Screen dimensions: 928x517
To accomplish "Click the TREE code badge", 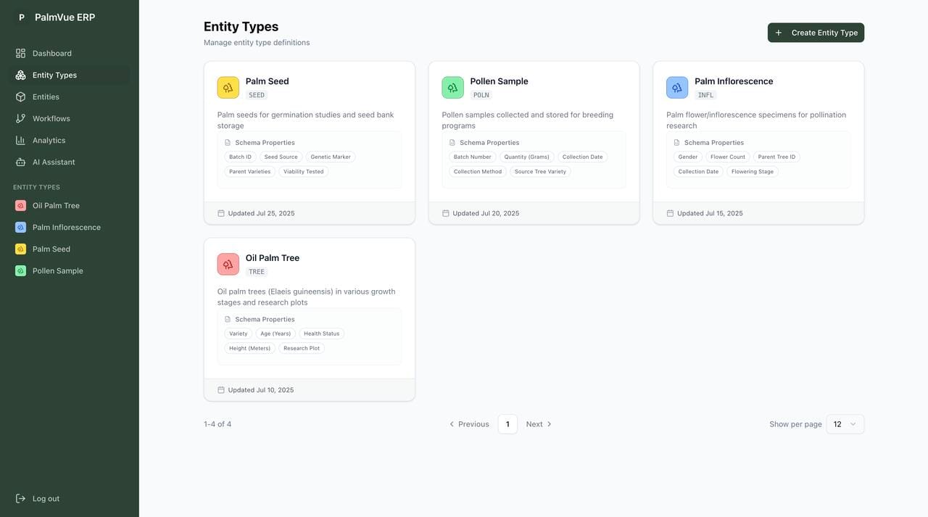I will point(257,272).
